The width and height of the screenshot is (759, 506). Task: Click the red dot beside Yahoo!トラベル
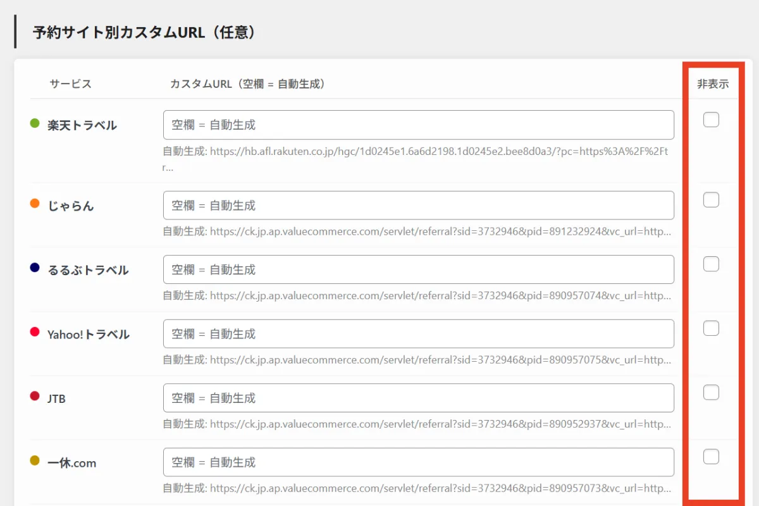point(35,332)
